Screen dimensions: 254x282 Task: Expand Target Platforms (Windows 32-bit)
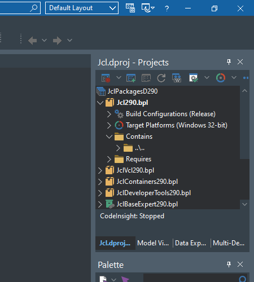[109, 125]
